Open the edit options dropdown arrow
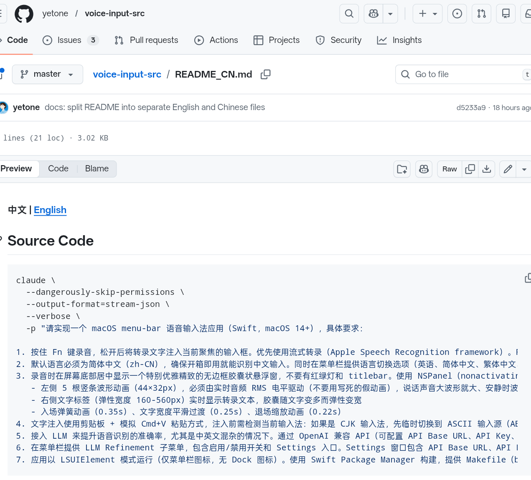 pyautogui.click(x=524, y=169)
